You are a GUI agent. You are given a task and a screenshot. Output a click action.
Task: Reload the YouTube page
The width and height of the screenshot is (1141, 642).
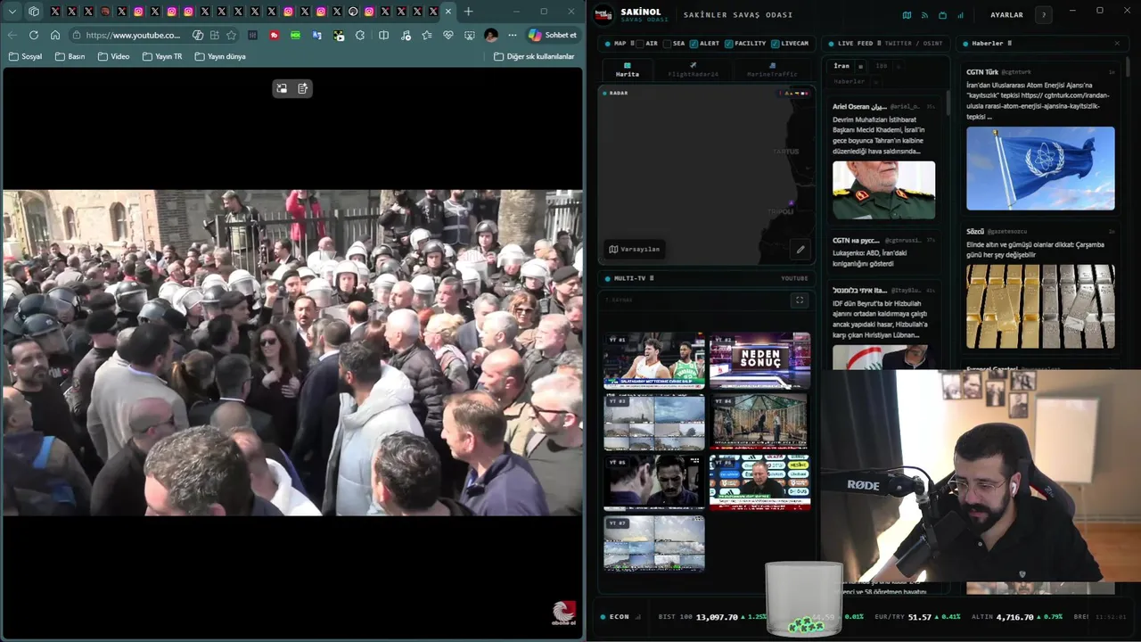(34, 35)
